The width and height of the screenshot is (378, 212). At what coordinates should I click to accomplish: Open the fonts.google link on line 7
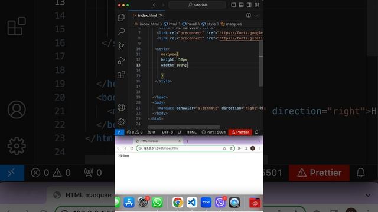(241, 33)
